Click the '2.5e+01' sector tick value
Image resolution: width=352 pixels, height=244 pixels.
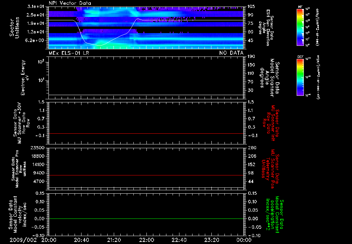click(x=36, y=15)
